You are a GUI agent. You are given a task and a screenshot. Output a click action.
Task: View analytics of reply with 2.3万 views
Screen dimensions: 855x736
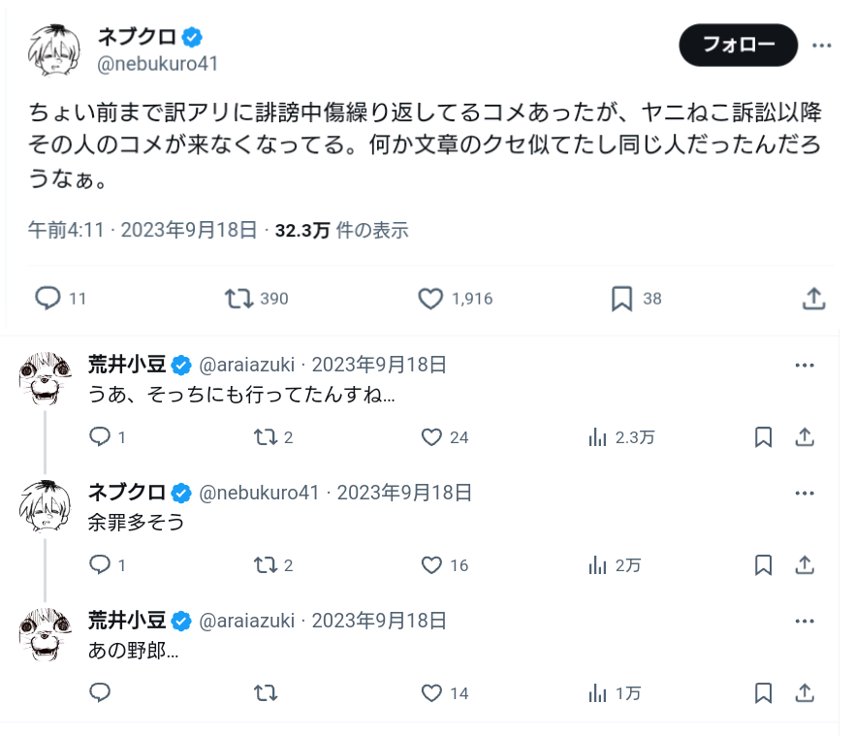pyautogui.click(x=598, y=437)
